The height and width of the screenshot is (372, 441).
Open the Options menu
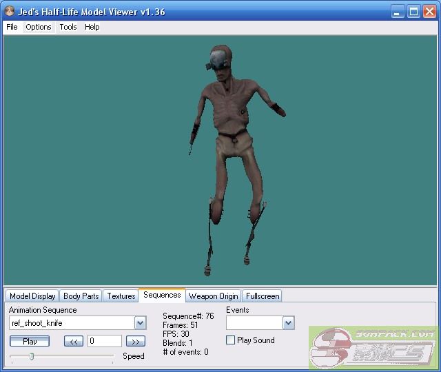[x=39, y=27]
